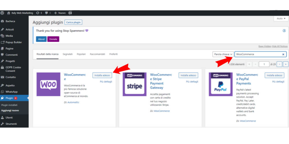Open Contatto in sidebar
Image resolution: width=289 pixels, height=144 pixels.
pos(11,77)
